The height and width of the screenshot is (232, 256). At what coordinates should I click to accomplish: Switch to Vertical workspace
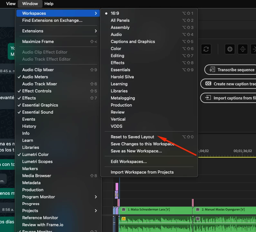point(149,119)
